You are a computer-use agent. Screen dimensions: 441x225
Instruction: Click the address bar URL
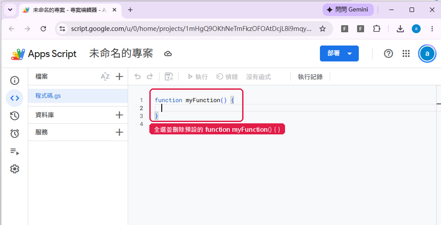coord(191,29)
